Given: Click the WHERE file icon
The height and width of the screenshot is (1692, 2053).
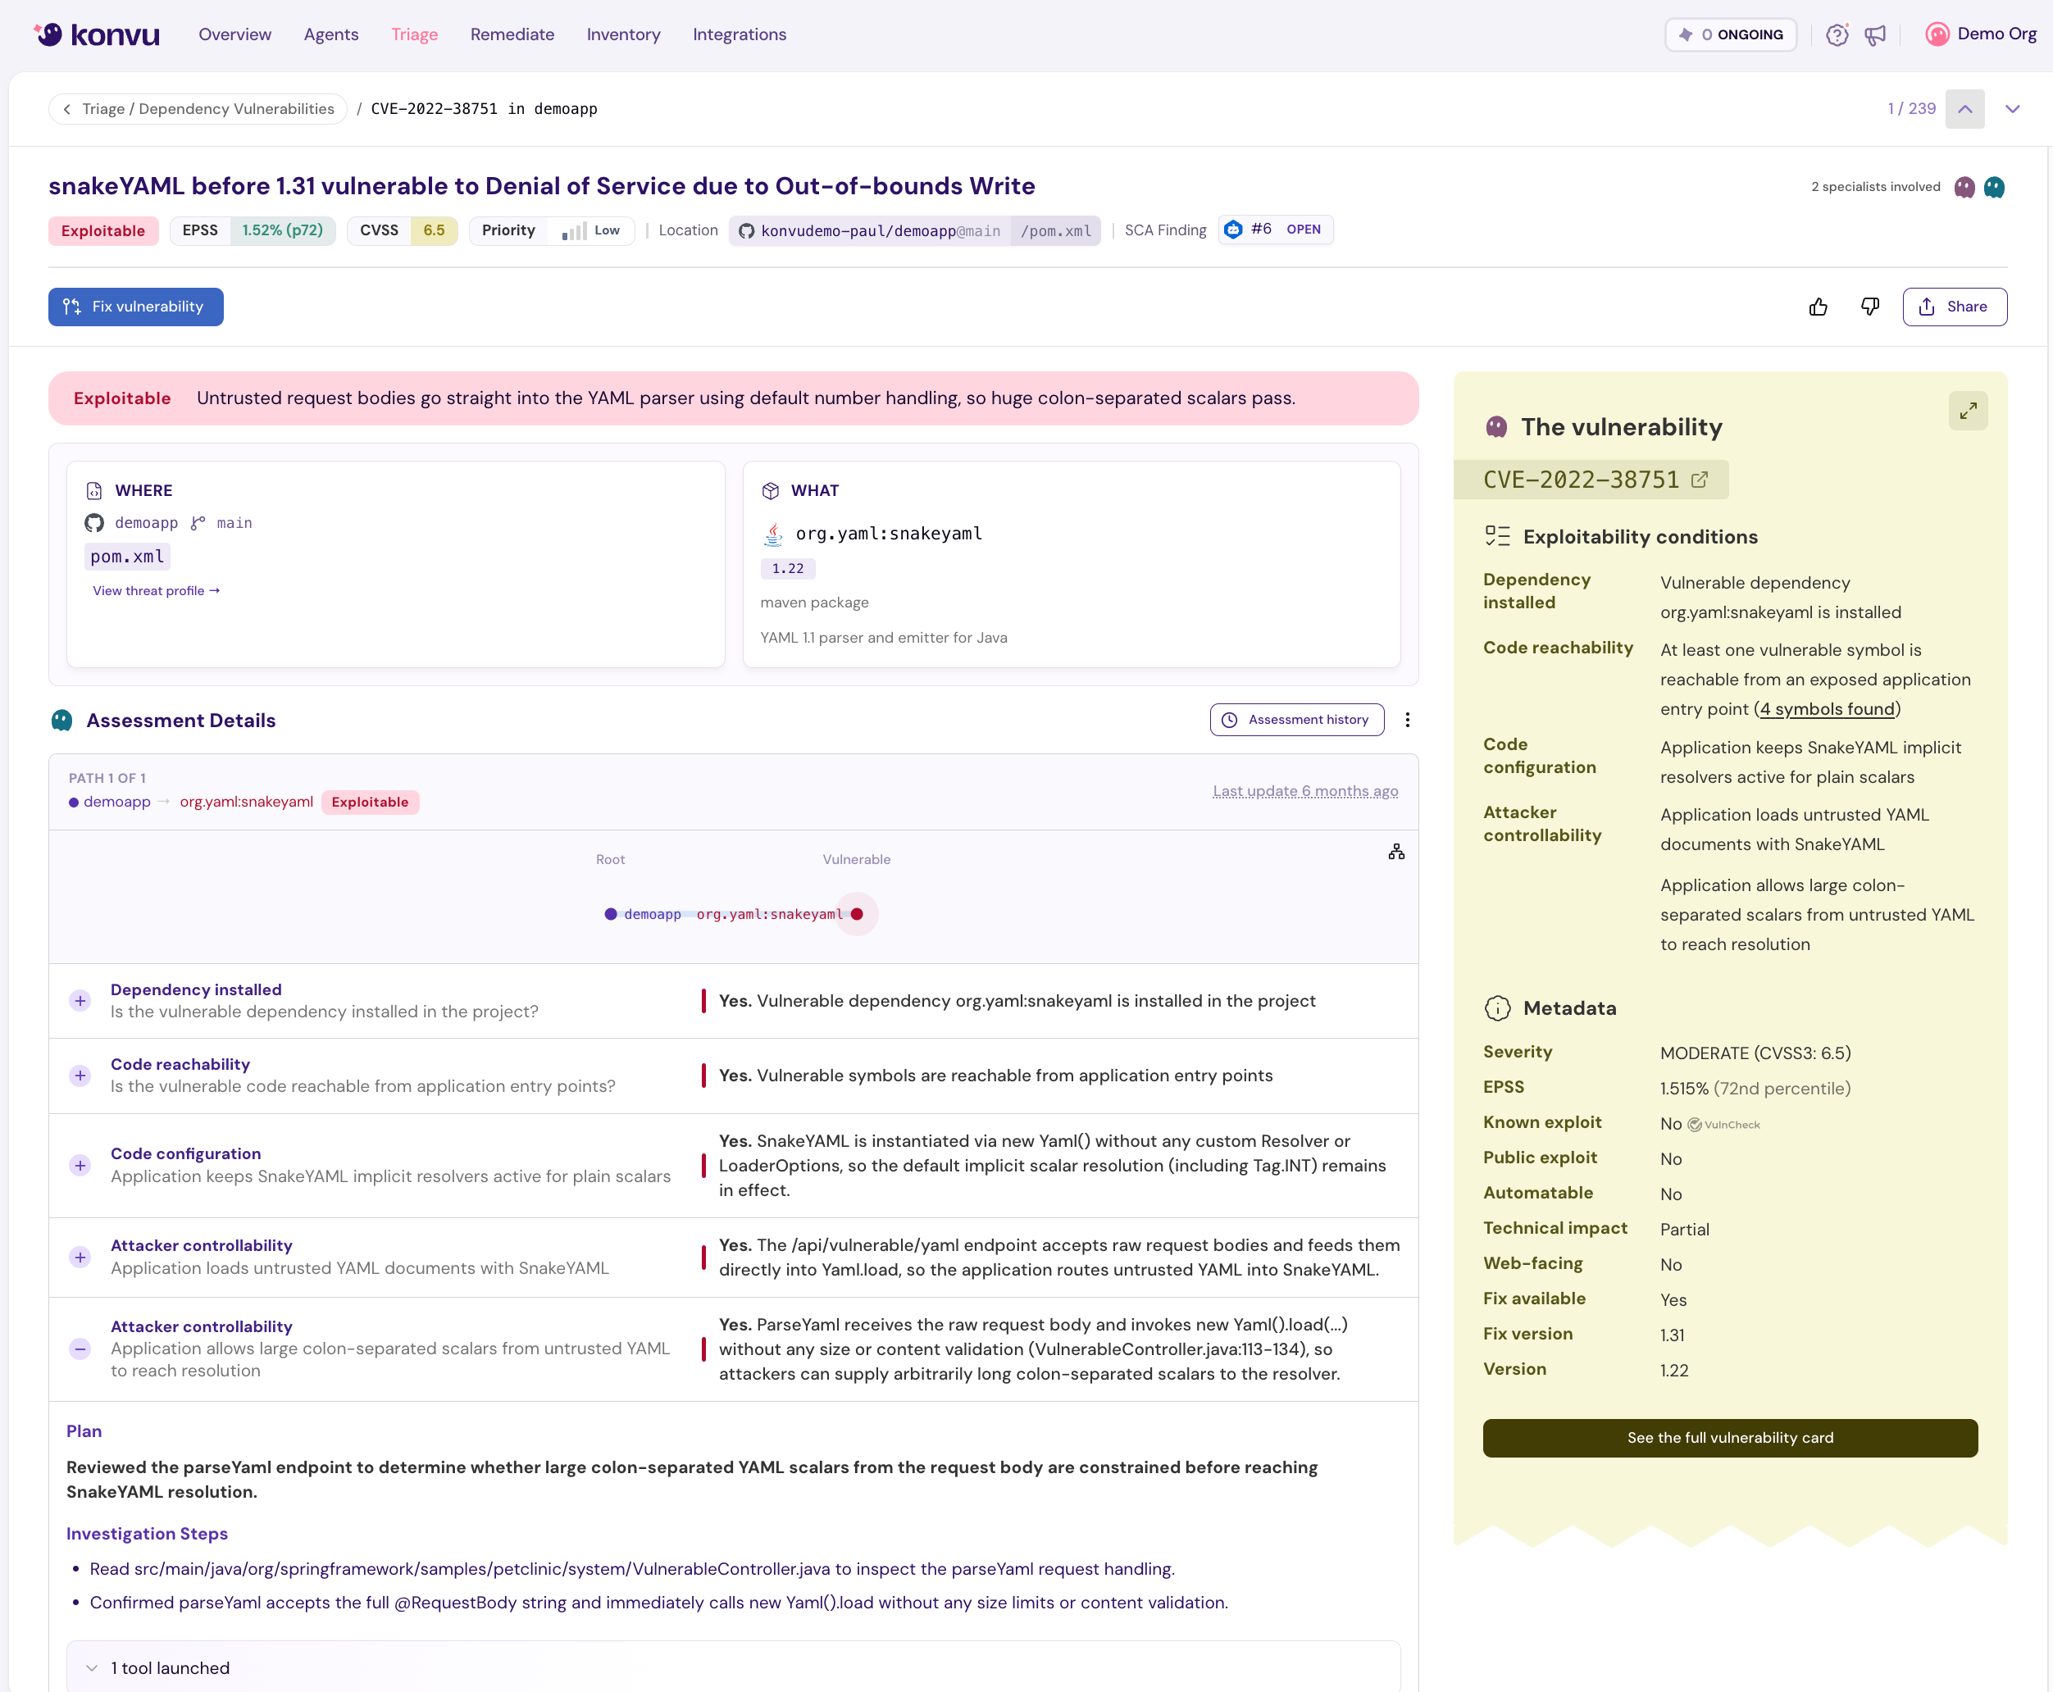Looking at the screenshot, I should click(x=93, y=491).
